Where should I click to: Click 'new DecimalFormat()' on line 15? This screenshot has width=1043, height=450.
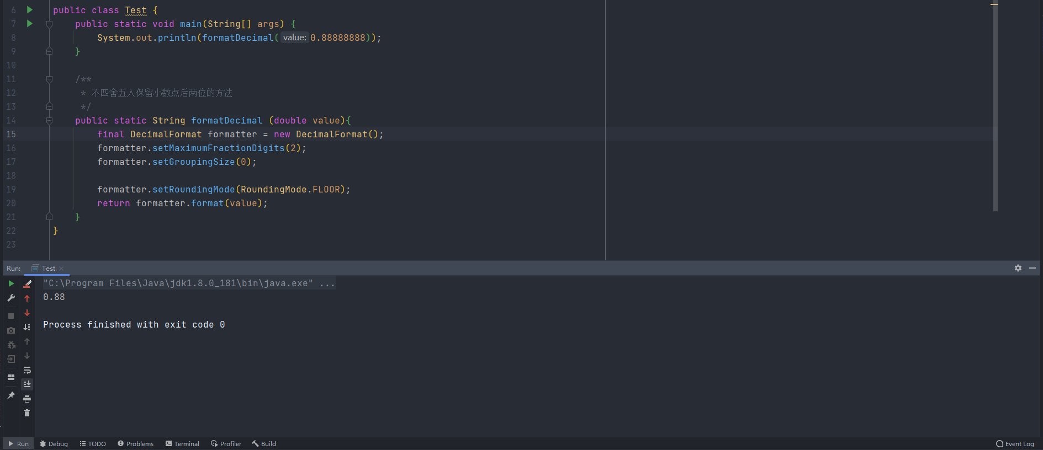click(x=326, y=135)
